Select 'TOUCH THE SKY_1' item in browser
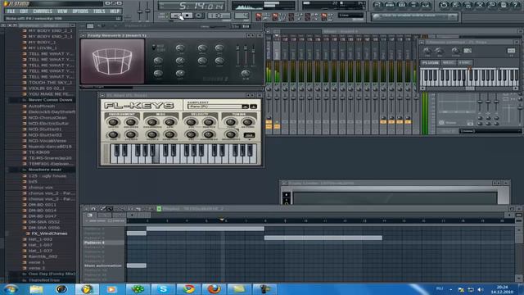524x295 pixels. pyautogui.click(x=50, y=83)
